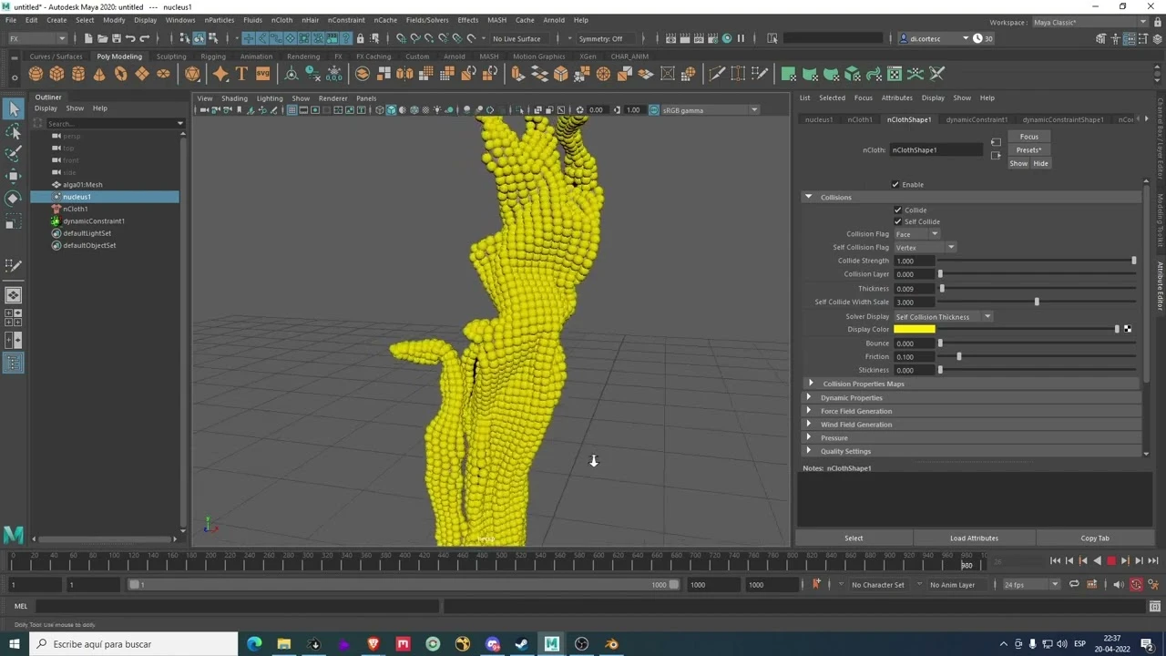Screen dimensions: 1166x656
Task: Open Microsoft Edge from the taskbar
Action: pos(253,644)
